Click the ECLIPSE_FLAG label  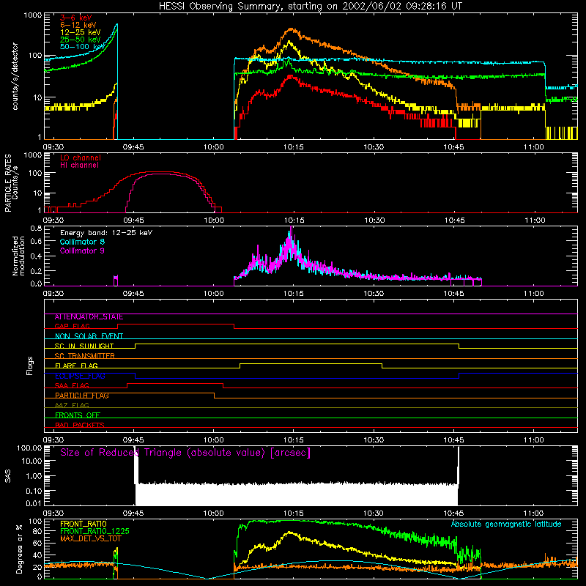(x=80, y=376)
